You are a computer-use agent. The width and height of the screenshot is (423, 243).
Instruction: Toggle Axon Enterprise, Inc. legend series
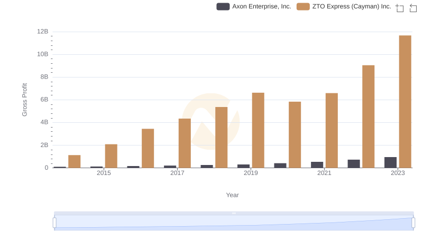(254, 6)
